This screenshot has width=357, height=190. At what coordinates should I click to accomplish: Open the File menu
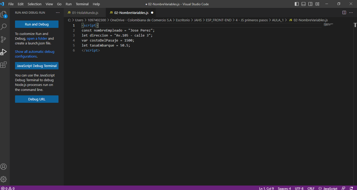click(11, 4)
